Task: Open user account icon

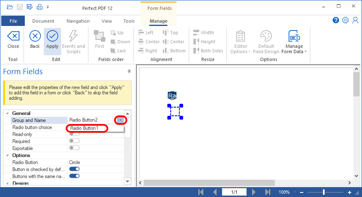Action: pos(355,20)
